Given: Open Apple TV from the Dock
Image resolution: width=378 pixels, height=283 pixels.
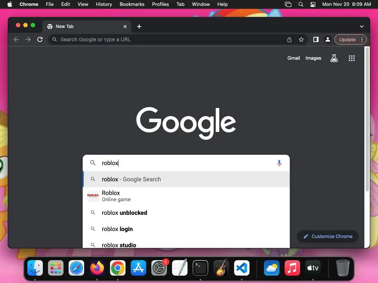Looking at the screenshot, I should click(313, 268).
